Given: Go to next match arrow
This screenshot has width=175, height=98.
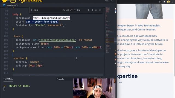Looking at the screenshot, I should point(92,10).
